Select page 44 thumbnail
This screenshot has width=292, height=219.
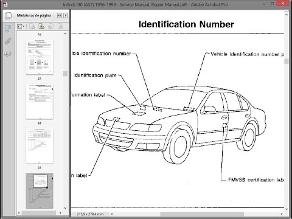tap(40, 146)
